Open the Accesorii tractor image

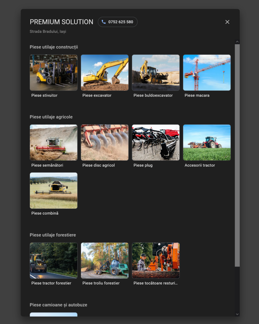point(207,142)
